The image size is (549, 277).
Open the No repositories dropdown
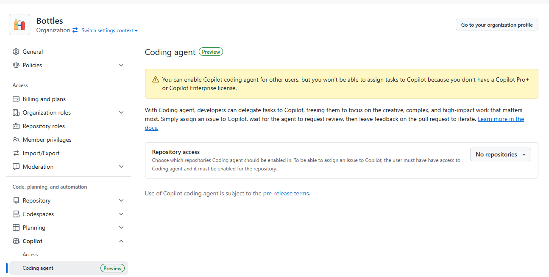(500, 154)
